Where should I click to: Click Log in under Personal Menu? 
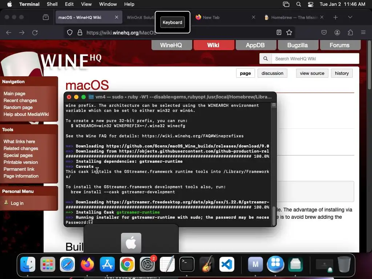(x=17, y=203)
